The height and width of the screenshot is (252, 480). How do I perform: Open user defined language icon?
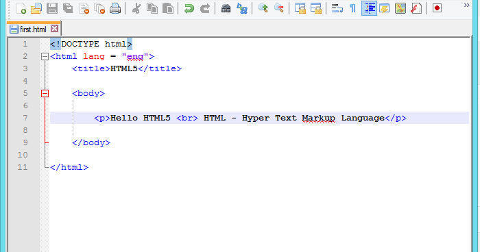pyautogui.click(x=385, y=8)
